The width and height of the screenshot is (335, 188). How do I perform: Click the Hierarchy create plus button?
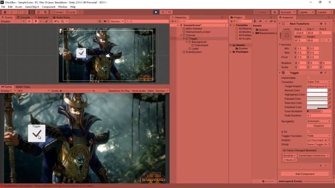point(173,21)
